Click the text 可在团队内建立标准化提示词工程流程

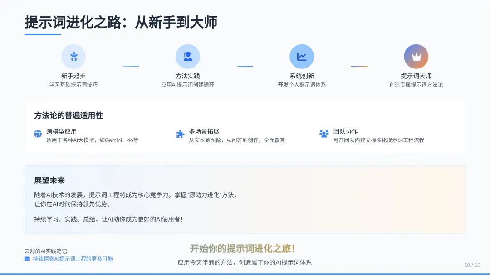click(x=379, y=140)
